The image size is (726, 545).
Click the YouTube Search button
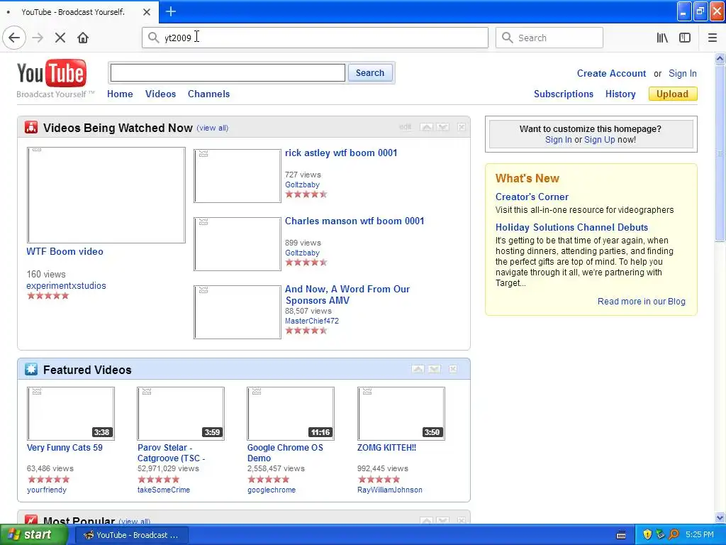(370, 73)
